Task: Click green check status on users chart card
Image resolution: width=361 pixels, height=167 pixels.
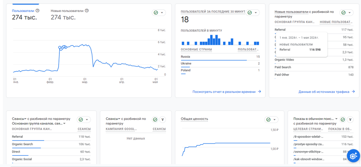Action: 156,13
